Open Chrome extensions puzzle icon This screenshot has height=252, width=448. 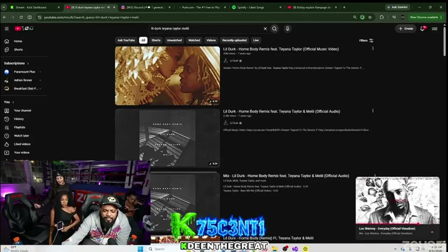tap(381, 17)
